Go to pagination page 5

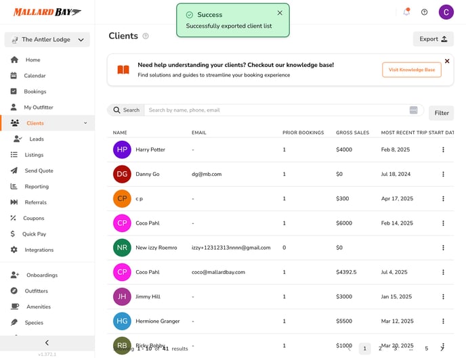[426, 349]
